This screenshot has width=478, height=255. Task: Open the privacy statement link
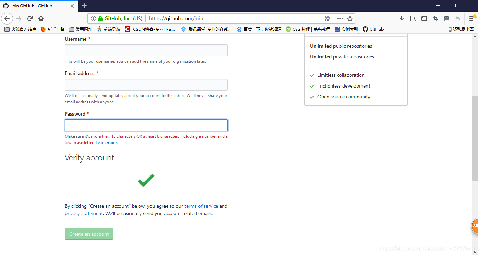pyautogui.click(x=84, y=213)
